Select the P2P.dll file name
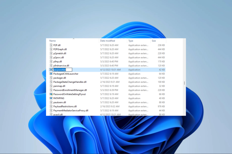Screen dimensions: 232x154 click(57, 45)
